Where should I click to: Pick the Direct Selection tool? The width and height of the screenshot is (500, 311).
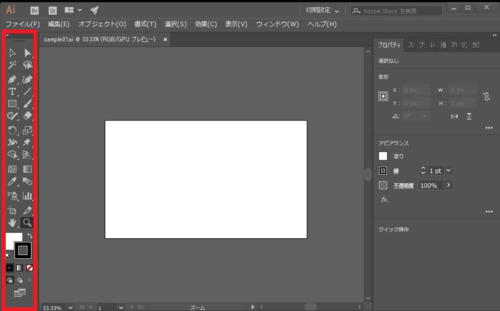[27, 53]
